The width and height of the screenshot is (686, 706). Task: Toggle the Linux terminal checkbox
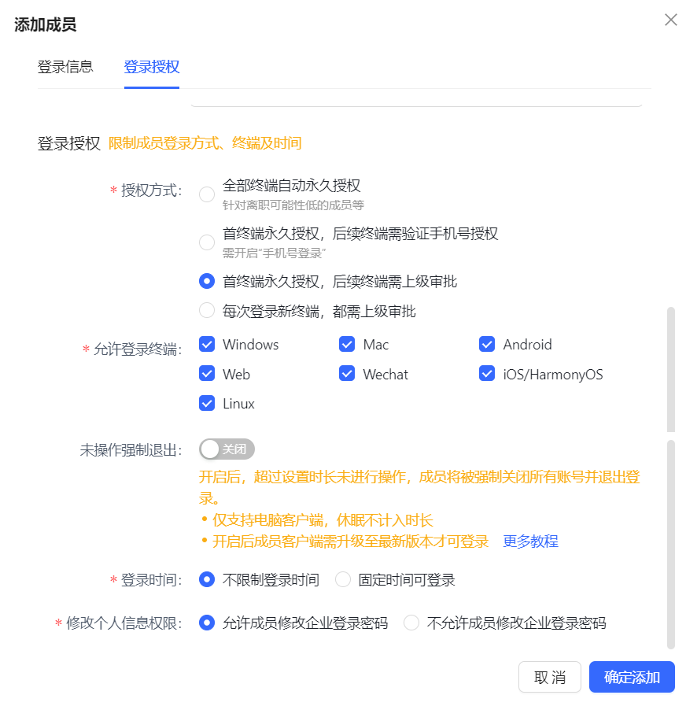(207, 404)
